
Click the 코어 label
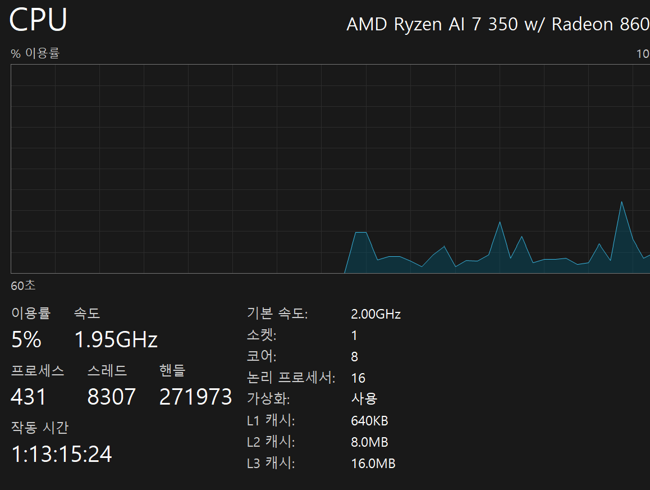pyautogui.click(x=262, y=357)
